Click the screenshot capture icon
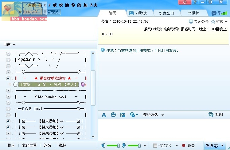The width and height of the screenshot is (230, 150). point(123,115)
